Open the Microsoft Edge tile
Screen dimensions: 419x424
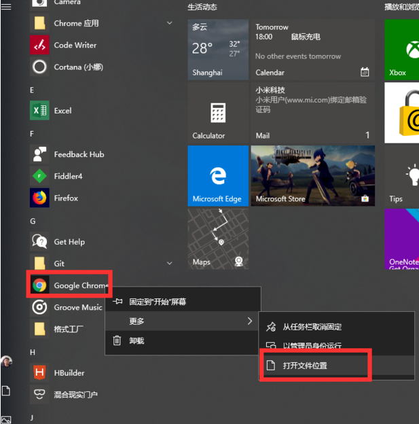click(x=218, y=176)
